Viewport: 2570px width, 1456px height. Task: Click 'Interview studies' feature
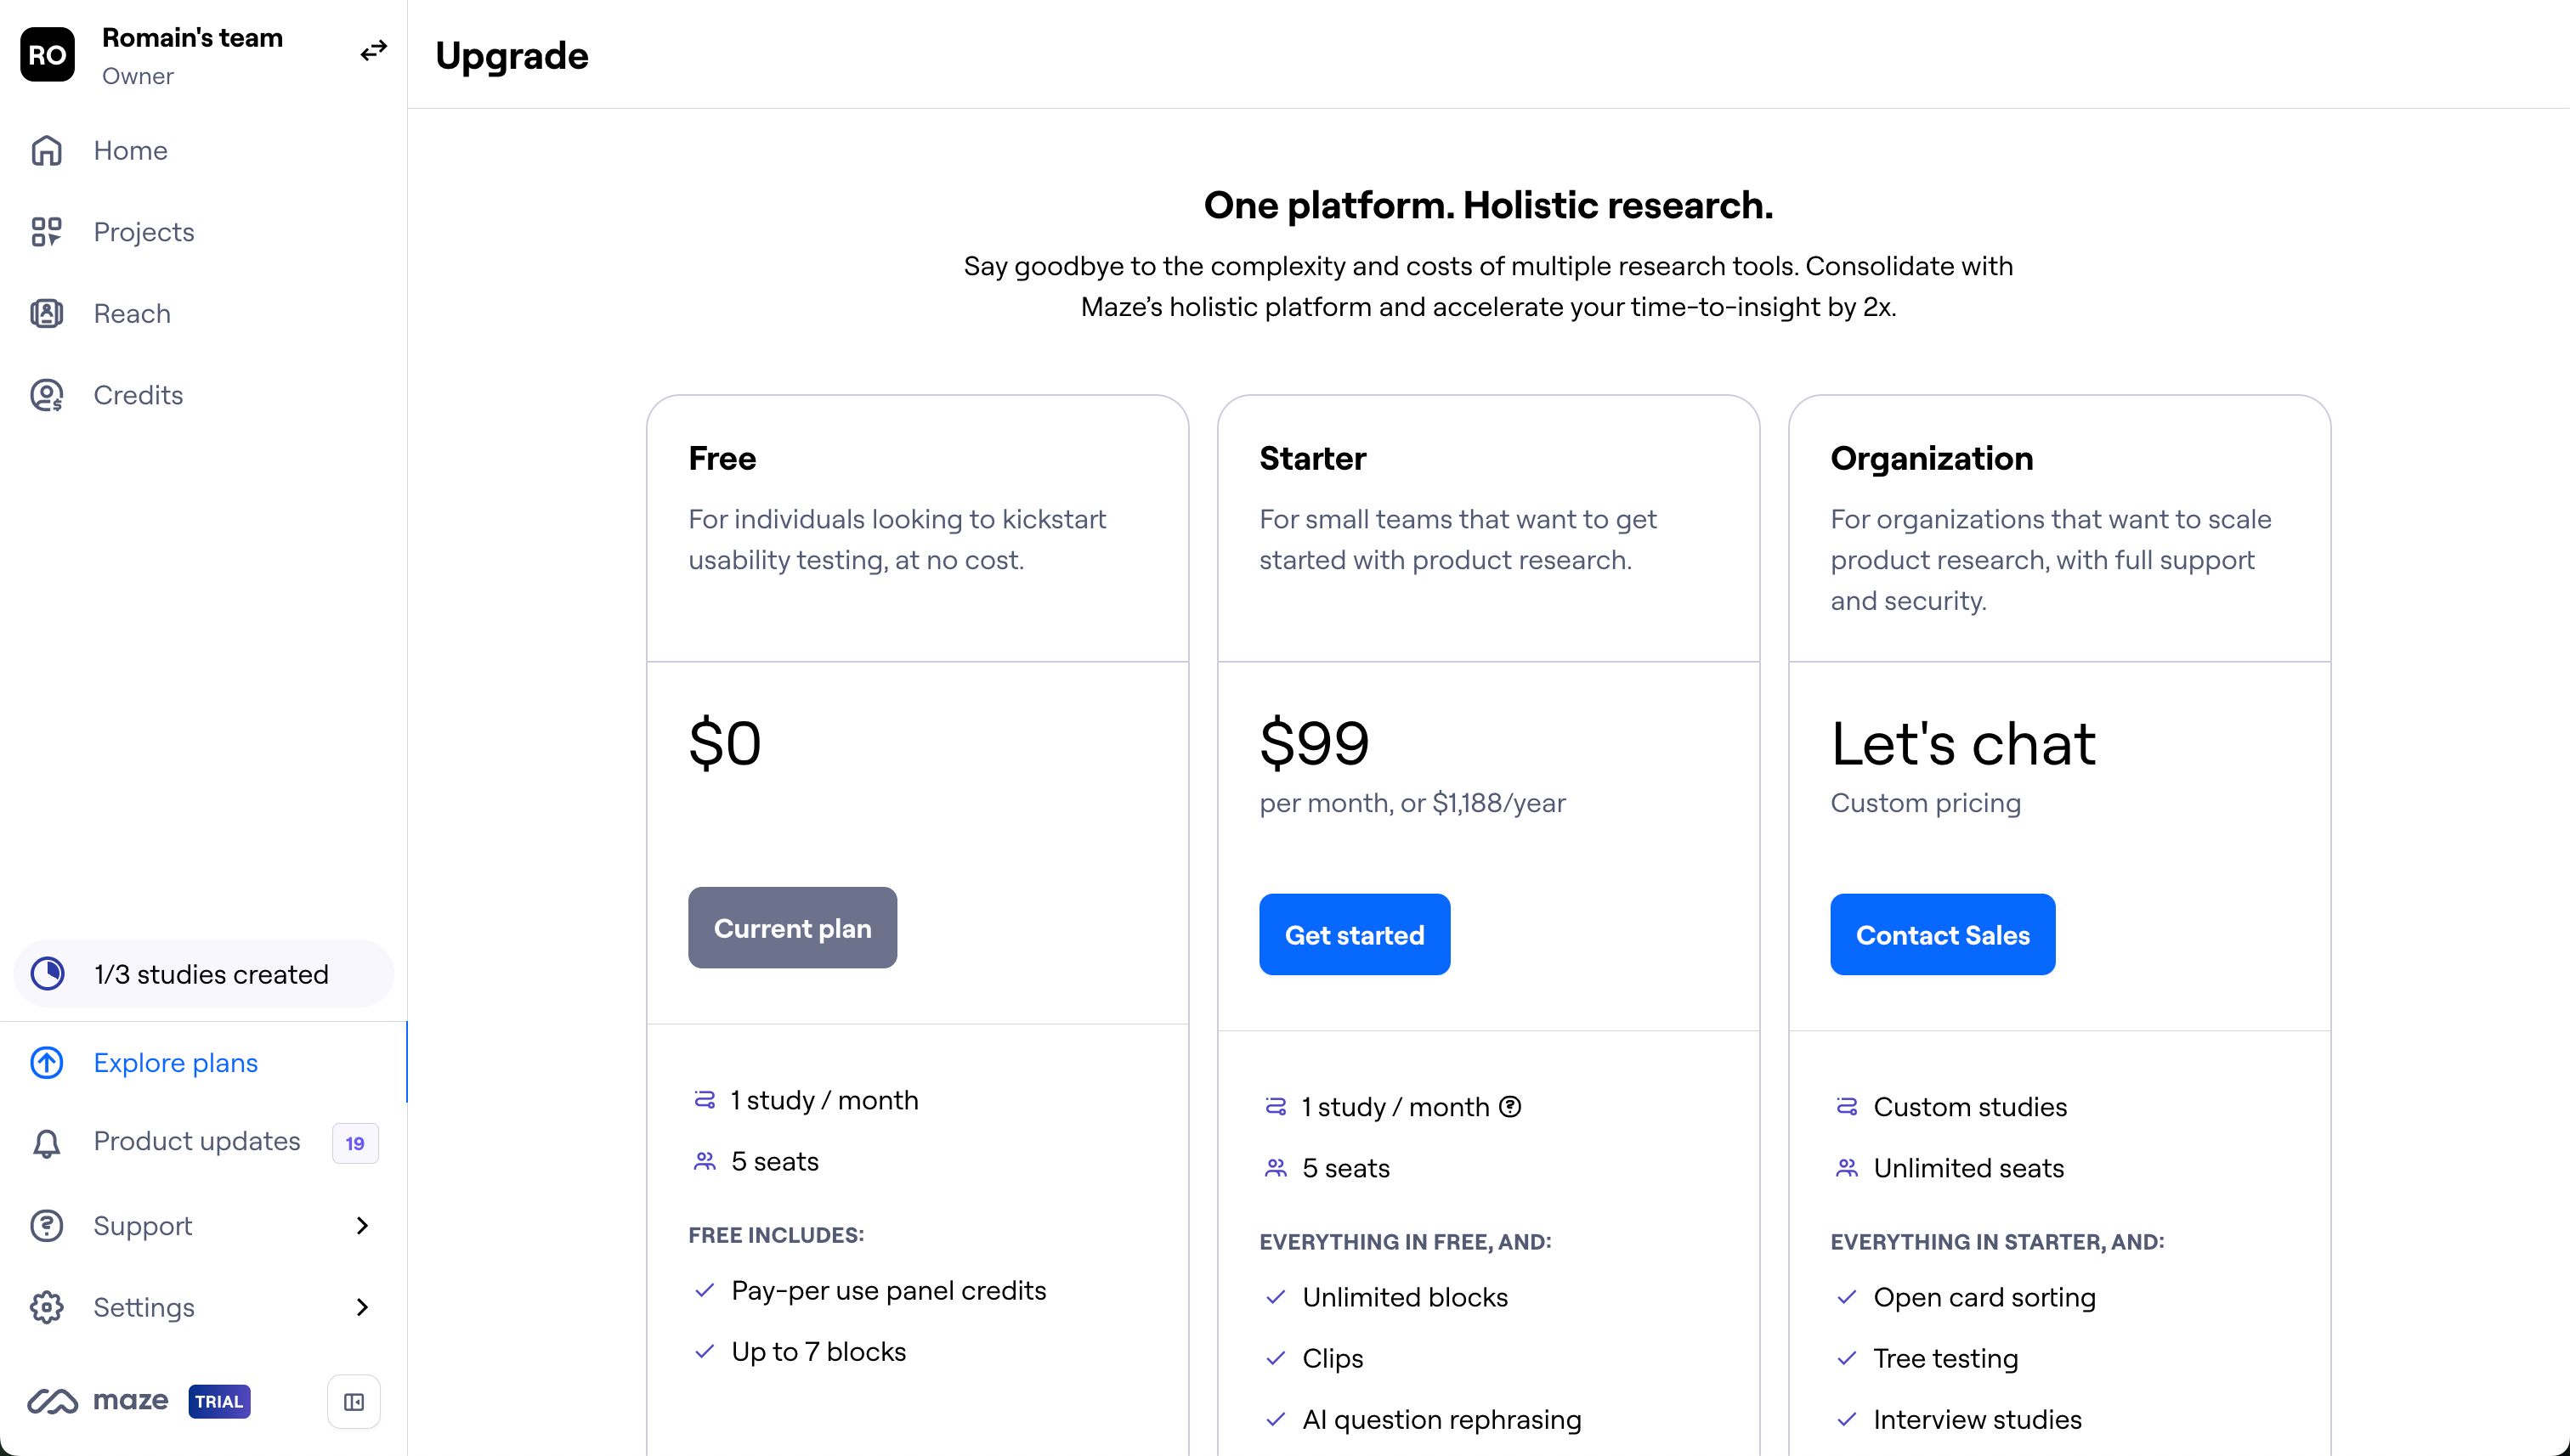pos(1977,1420)
